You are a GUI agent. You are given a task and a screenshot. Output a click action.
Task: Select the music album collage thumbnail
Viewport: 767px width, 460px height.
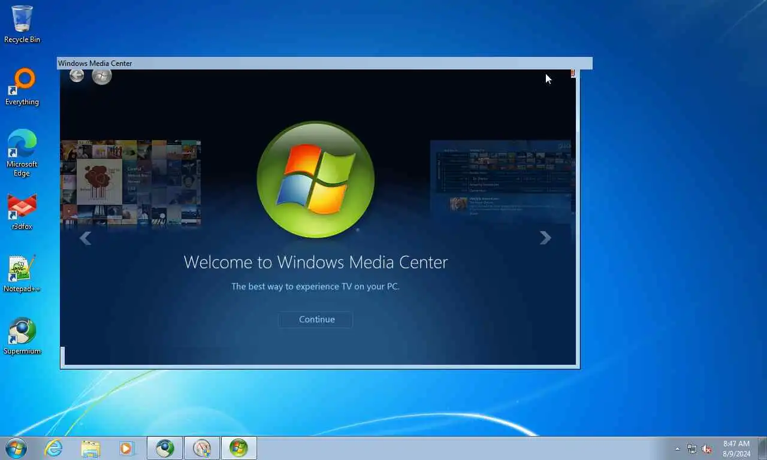tap(131, 183)
